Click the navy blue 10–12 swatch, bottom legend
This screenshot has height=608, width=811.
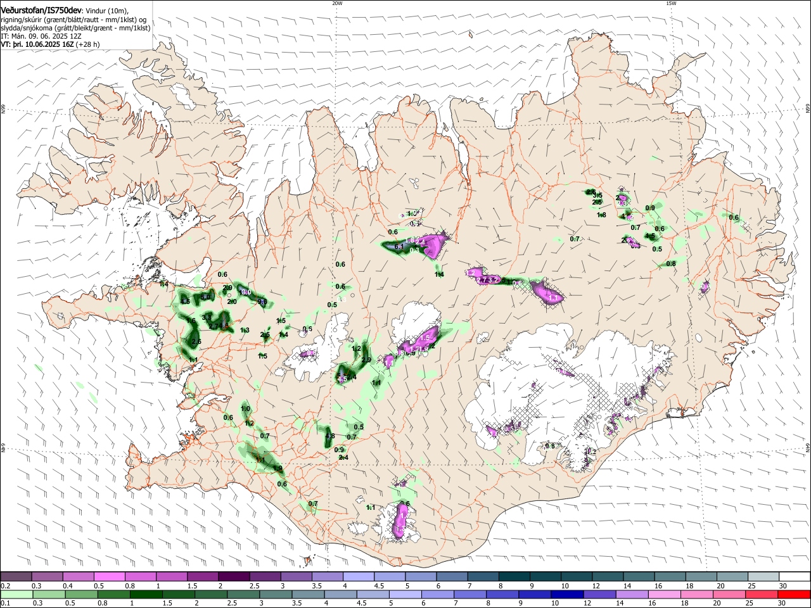tap(566, 595)
